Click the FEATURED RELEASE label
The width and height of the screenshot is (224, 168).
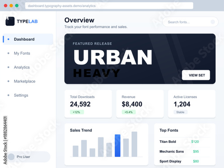pyautogui.click(x=92, y=43)
